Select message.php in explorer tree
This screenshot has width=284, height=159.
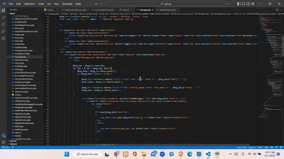[20, 57]
